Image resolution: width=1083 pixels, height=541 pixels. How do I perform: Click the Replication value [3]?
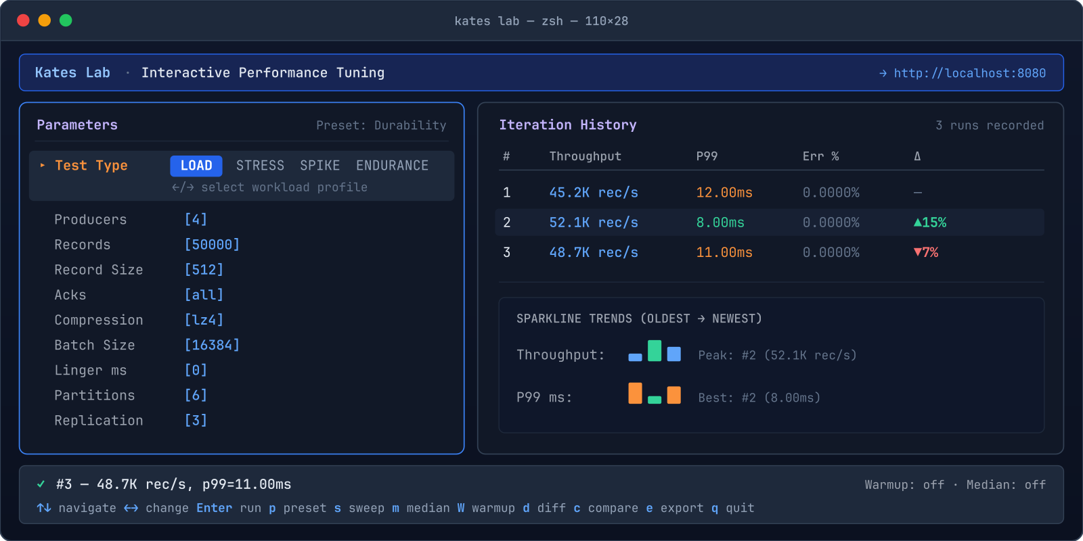coord(196,420)
